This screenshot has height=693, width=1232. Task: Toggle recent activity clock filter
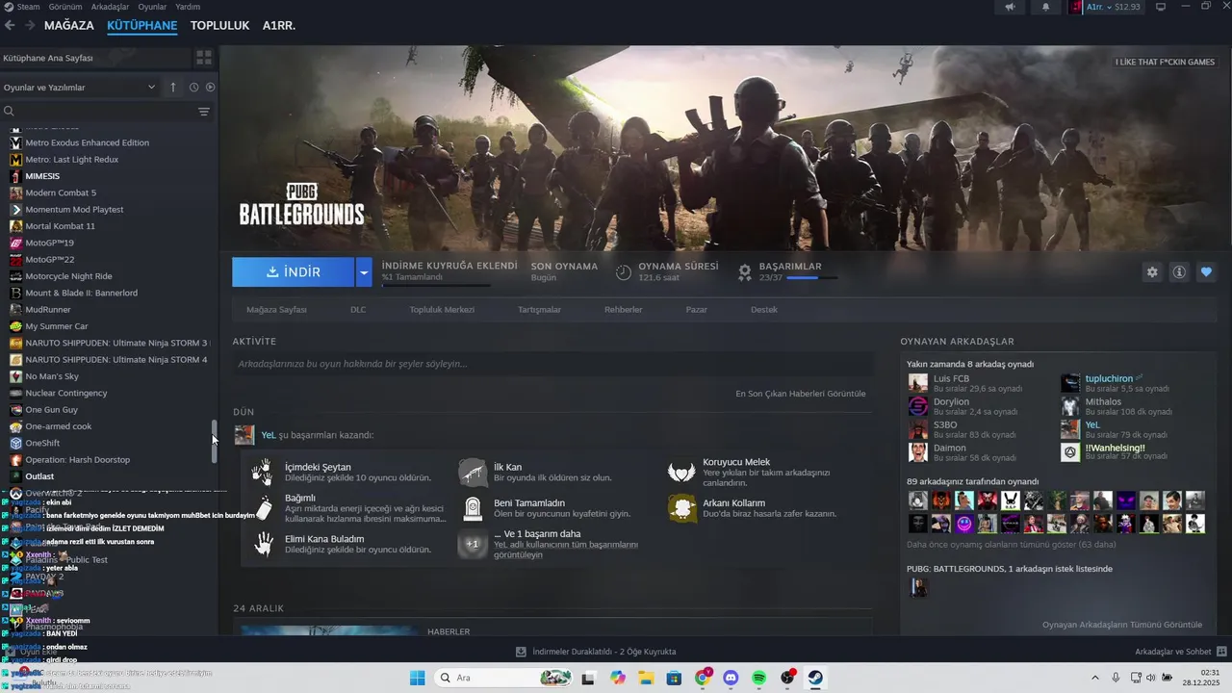coord(193,88)
